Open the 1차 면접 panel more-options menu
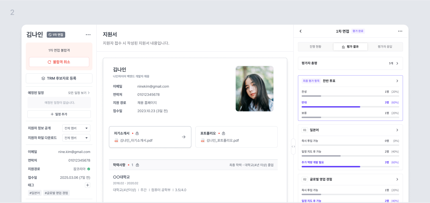430x203 pixels. (400, 31)
